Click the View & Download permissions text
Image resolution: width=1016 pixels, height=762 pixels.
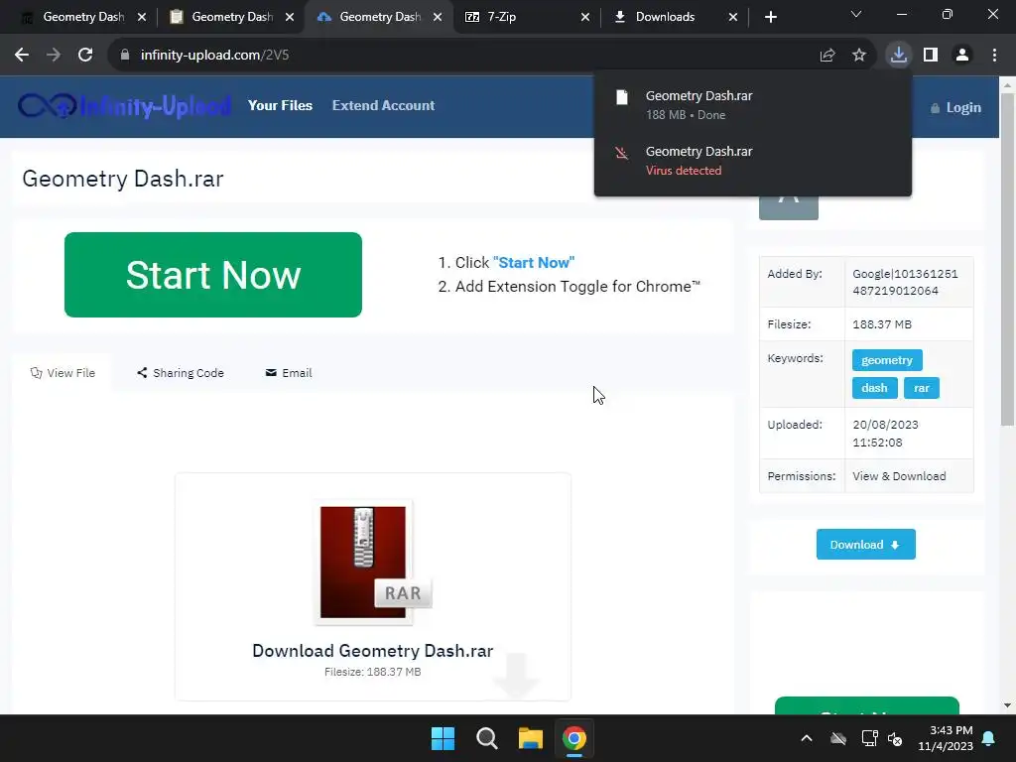899,476
